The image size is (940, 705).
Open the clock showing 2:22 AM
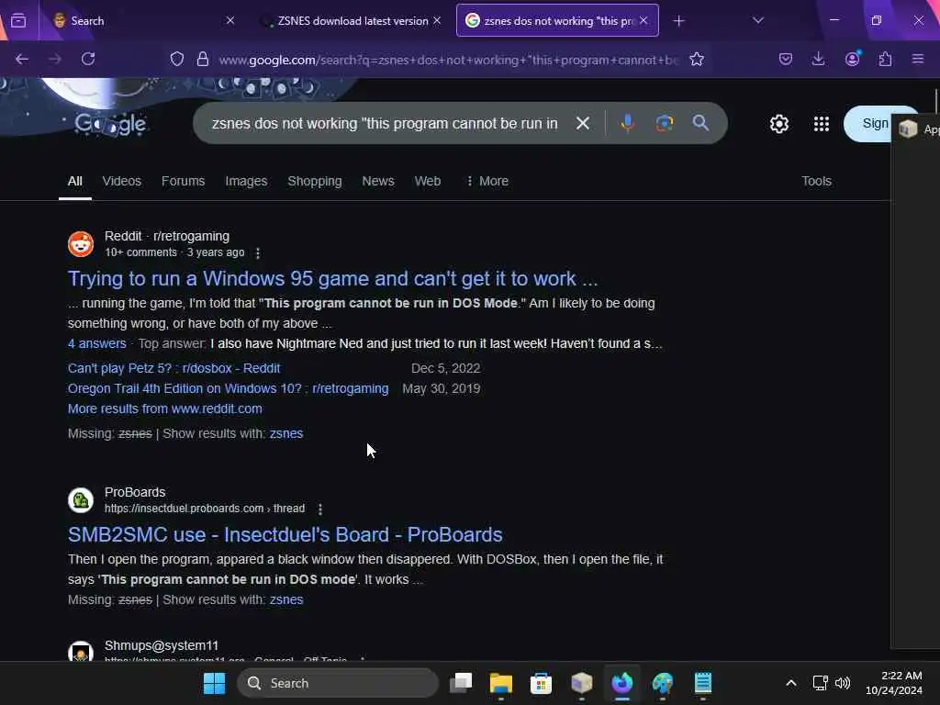[893, 683]
